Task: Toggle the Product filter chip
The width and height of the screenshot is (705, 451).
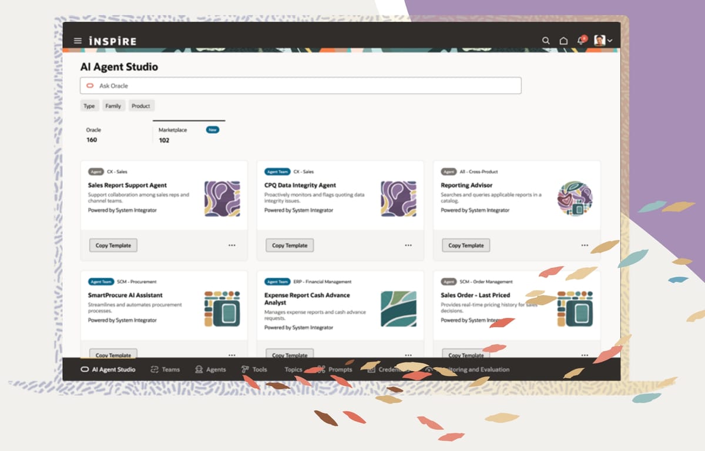Action: point(141,106)
